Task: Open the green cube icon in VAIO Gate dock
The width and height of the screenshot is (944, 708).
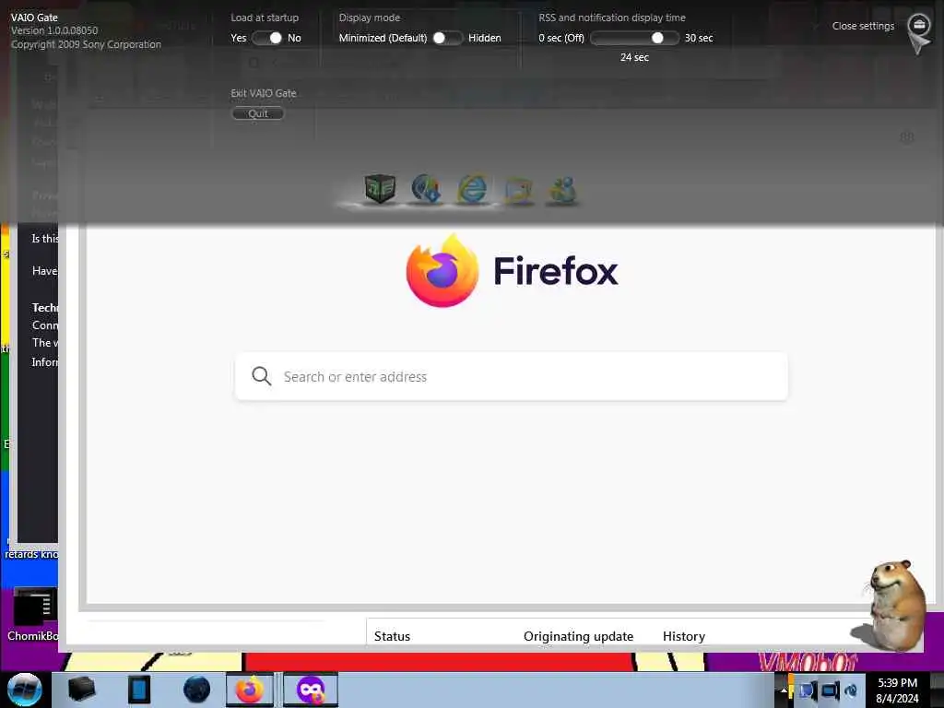Action: point(380,188)
